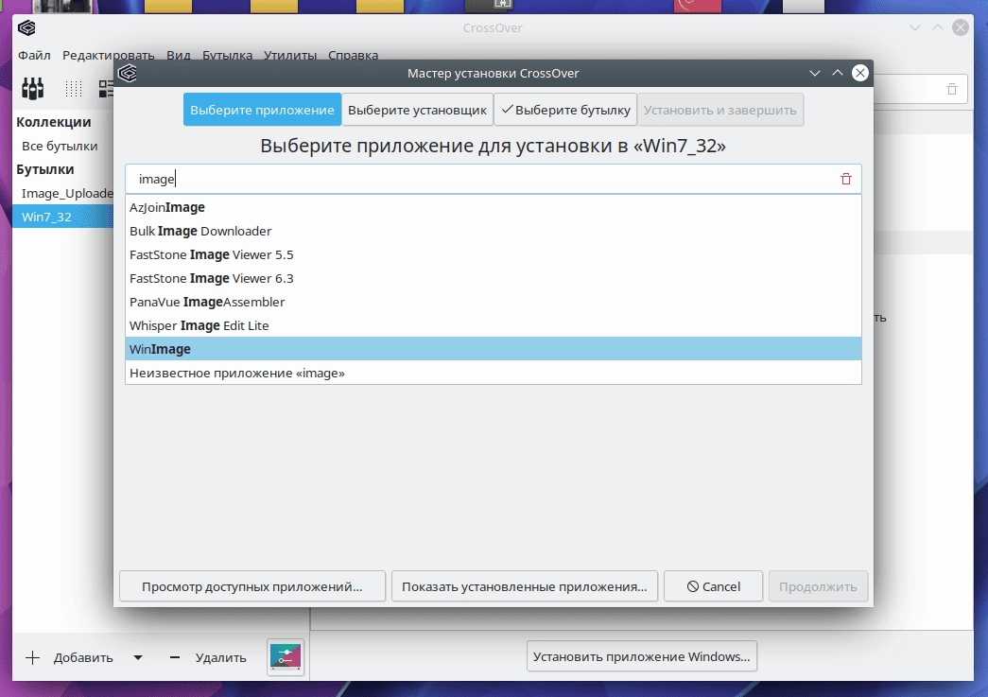Image resolution: width=988 pixels, height=697 pixels.
Task: Select the Выберите установщик tab
Action: [417, 110]
